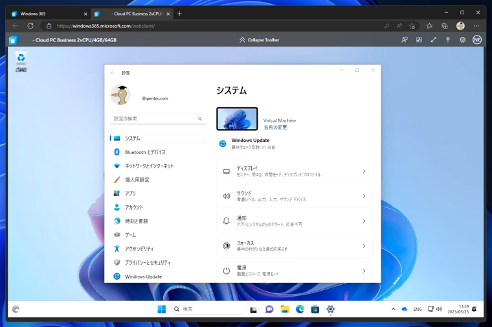Click the 名前の変更 rename link

coord(275,128)
